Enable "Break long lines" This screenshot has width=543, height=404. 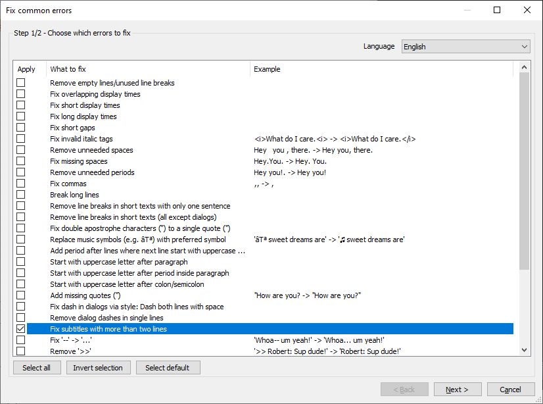[x=20, y=195]
